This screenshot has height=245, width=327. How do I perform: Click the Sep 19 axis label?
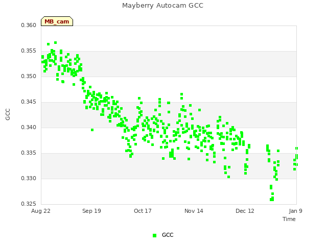(x=91, y=211)
